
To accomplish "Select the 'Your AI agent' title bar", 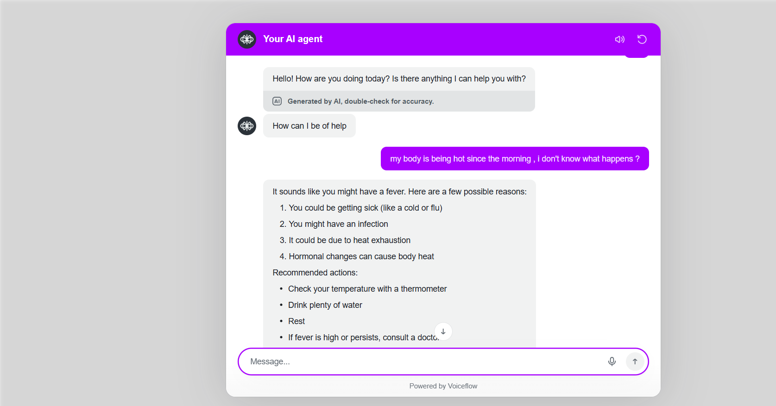I will coord(293,39).
